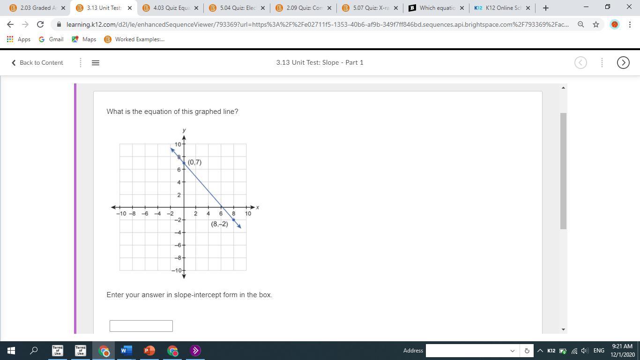
Task: Click the first Terms of Use taskbar icon
Action: 58,351
